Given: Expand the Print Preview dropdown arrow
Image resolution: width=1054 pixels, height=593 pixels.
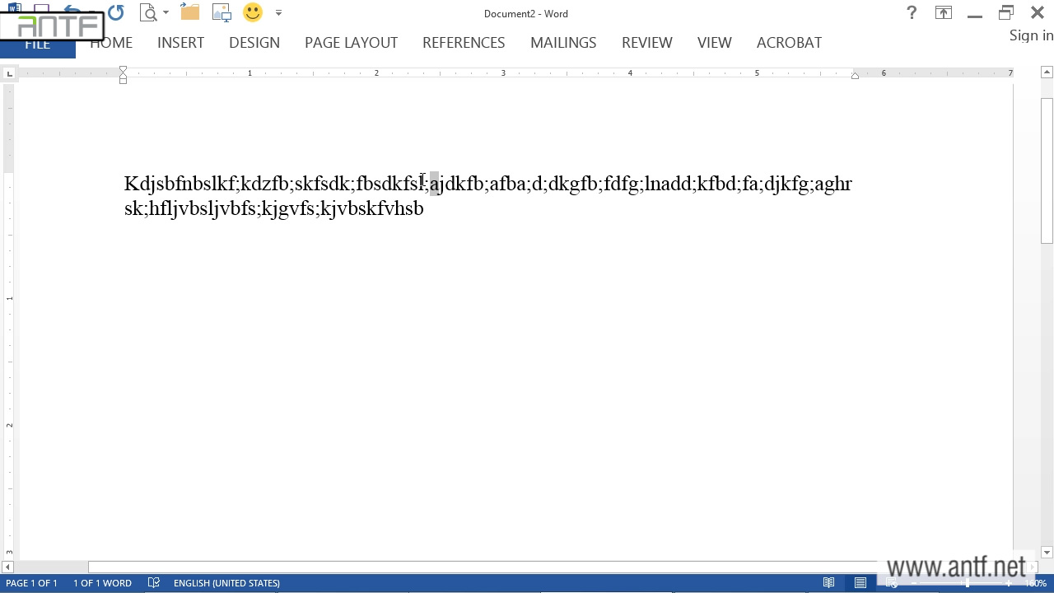Looking at the screenshot, I should click(x=166, y=13).
